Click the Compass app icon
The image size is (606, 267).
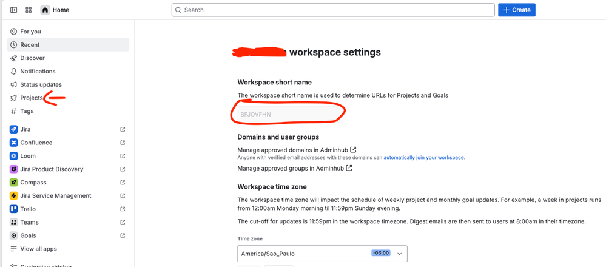(x=14, y=183)
